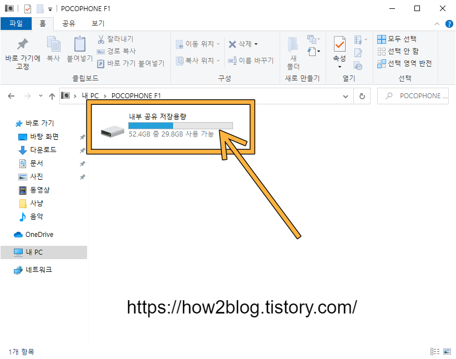Open the 파일 (File) tab
The width and height of the screenshot is (456, 359).
click(16, 23)
